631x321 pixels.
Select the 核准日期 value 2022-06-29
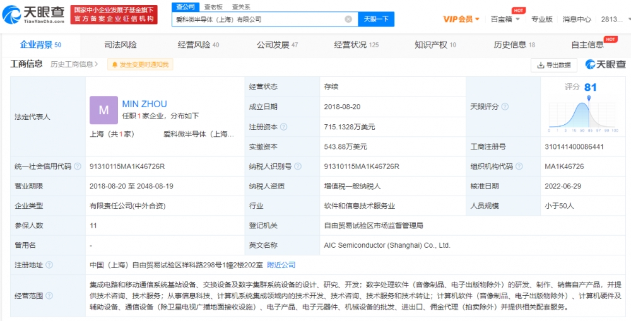[x=563, y=186]
